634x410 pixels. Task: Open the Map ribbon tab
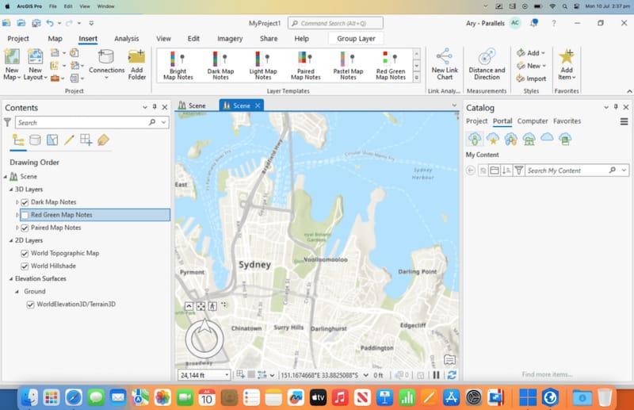pyautogui.click(x=55, y=38)
